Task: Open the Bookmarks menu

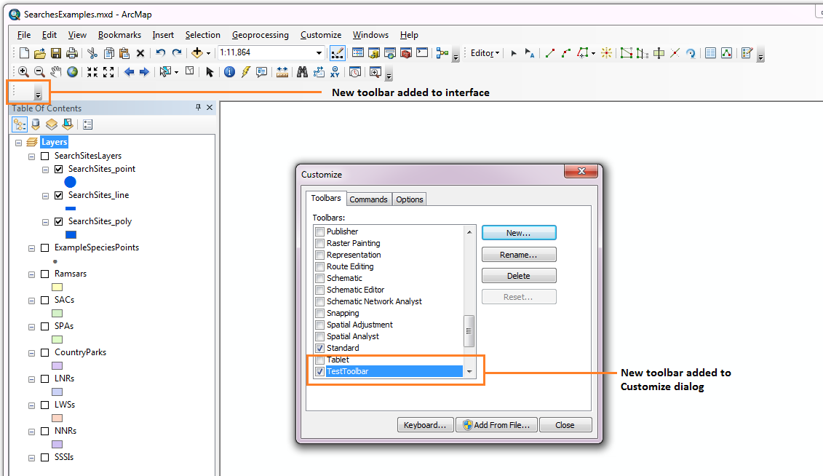Action: pos(119,35)
